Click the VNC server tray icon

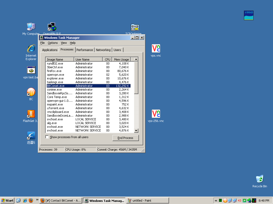coord(254,201)
